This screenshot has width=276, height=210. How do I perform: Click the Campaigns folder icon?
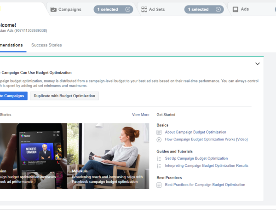(53, 9)
